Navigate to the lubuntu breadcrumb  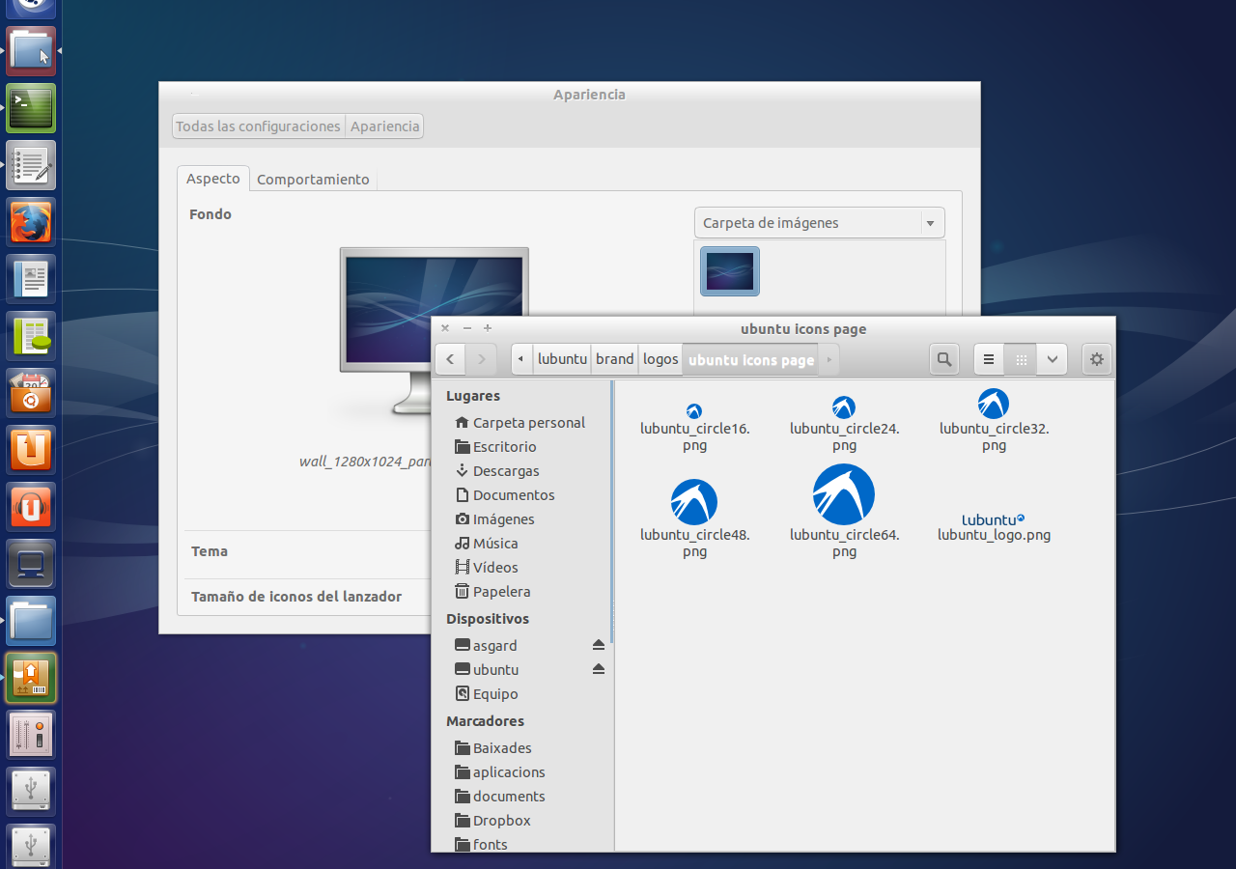pos(562,359)
